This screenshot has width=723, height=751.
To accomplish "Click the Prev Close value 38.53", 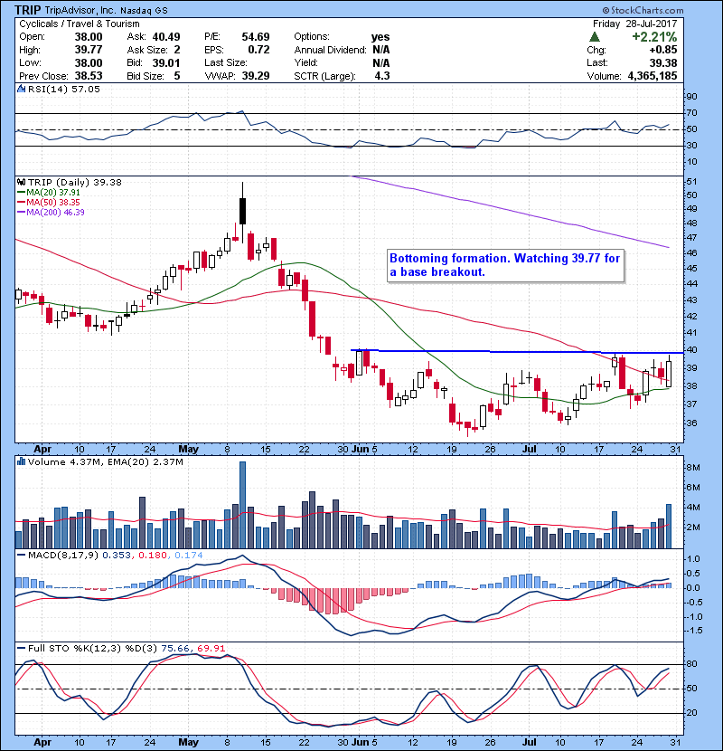I will coord(89,76).
